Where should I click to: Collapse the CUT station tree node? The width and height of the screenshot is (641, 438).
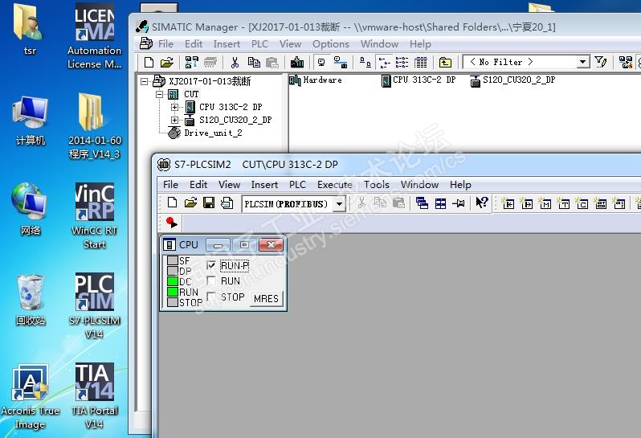159,95
